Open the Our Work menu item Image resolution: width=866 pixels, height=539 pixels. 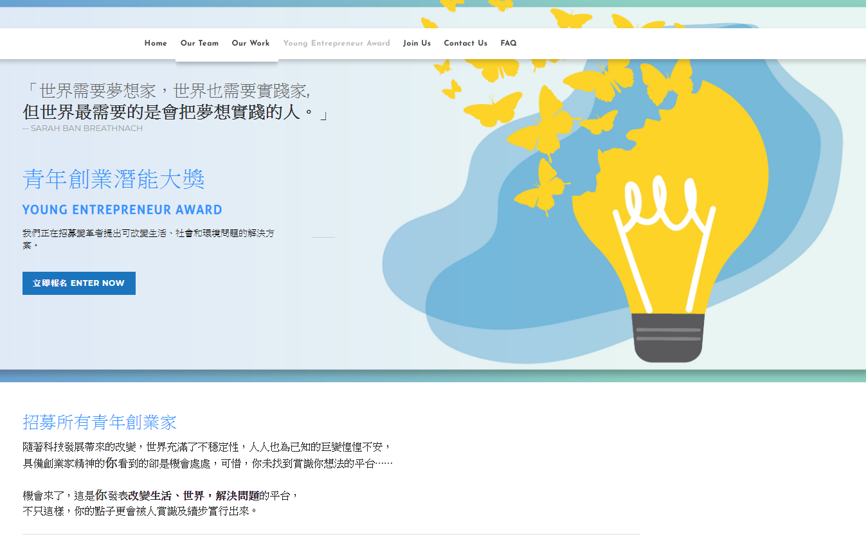click(251, 44)
